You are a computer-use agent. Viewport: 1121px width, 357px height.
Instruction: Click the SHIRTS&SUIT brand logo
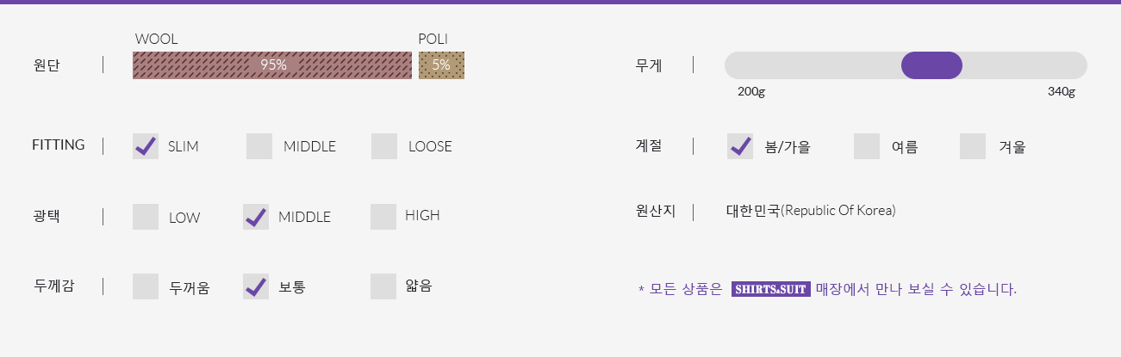click(771, 289)
